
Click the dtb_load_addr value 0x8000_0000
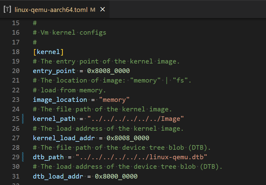tap(116, 176)
